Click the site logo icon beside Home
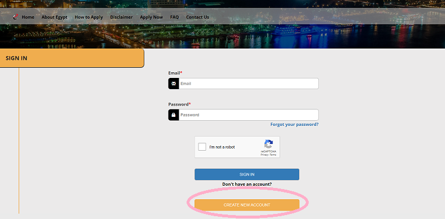This screenshot has height=219, width=445. click(x=15, y=17)
